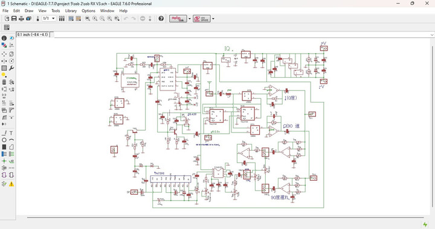Select the Delete trash can tool
Viewport: 435px width, 229px height.
[x=4, y=82]
